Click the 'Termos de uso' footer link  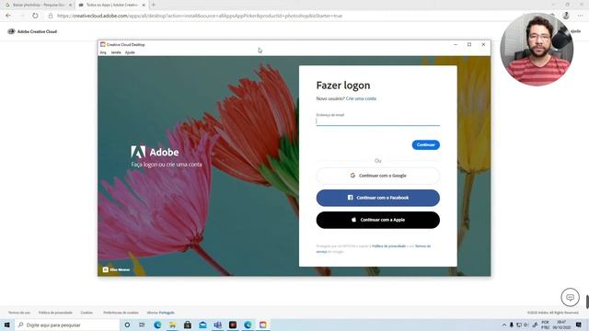(19, 313)
